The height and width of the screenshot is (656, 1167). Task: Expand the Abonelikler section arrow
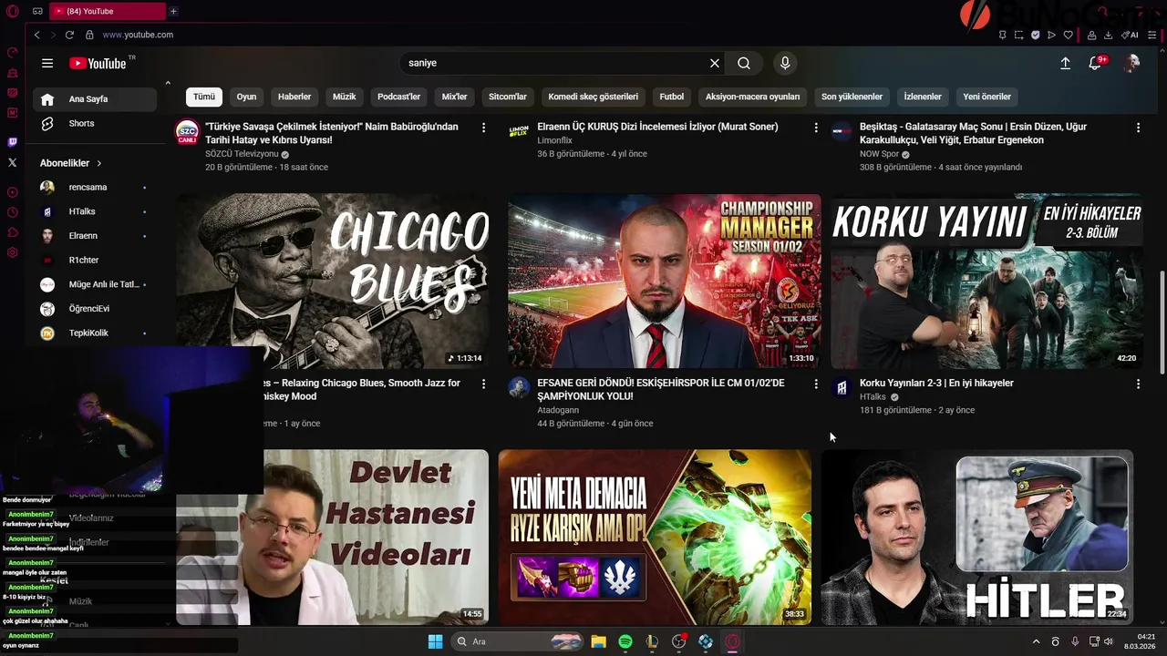pos(98,163)
